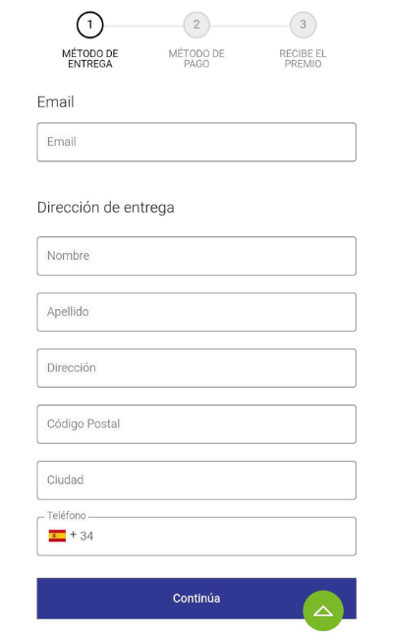The height and width of the screenshot is (640, 393).
Task: Click the Dirección de entrega heading
Action: [x=105, y=208]
